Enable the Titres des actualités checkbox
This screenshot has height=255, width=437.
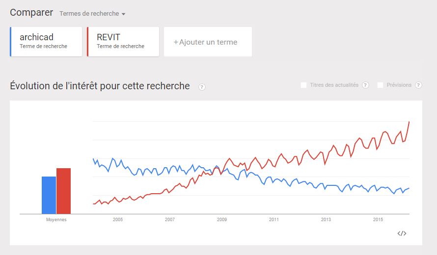(304, 85)
